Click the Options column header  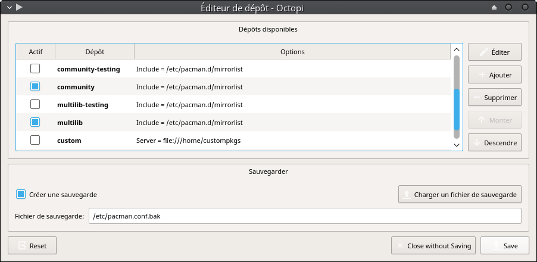pos(292,52)
